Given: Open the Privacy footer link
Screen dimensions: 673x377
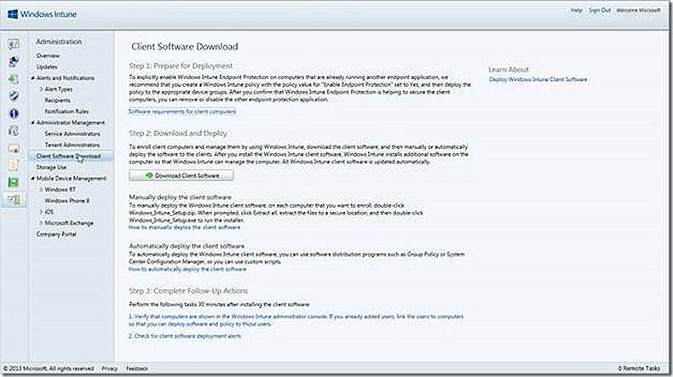Looking at the screenshot, I should click(109, 368).
